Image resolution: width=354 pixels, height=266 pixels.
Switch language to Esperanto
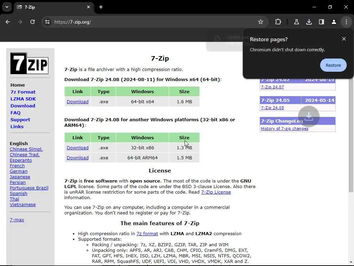click(21, 160)
